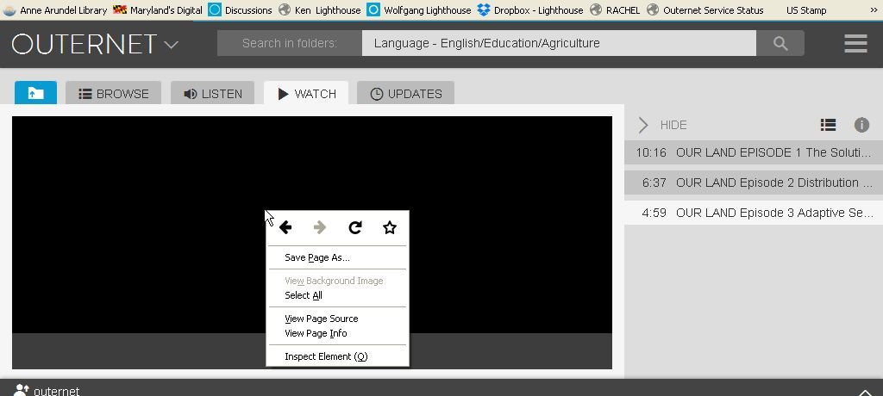Click the folder upload tab icon
Screen dimensions: 883x396
(x=35, y=93)
